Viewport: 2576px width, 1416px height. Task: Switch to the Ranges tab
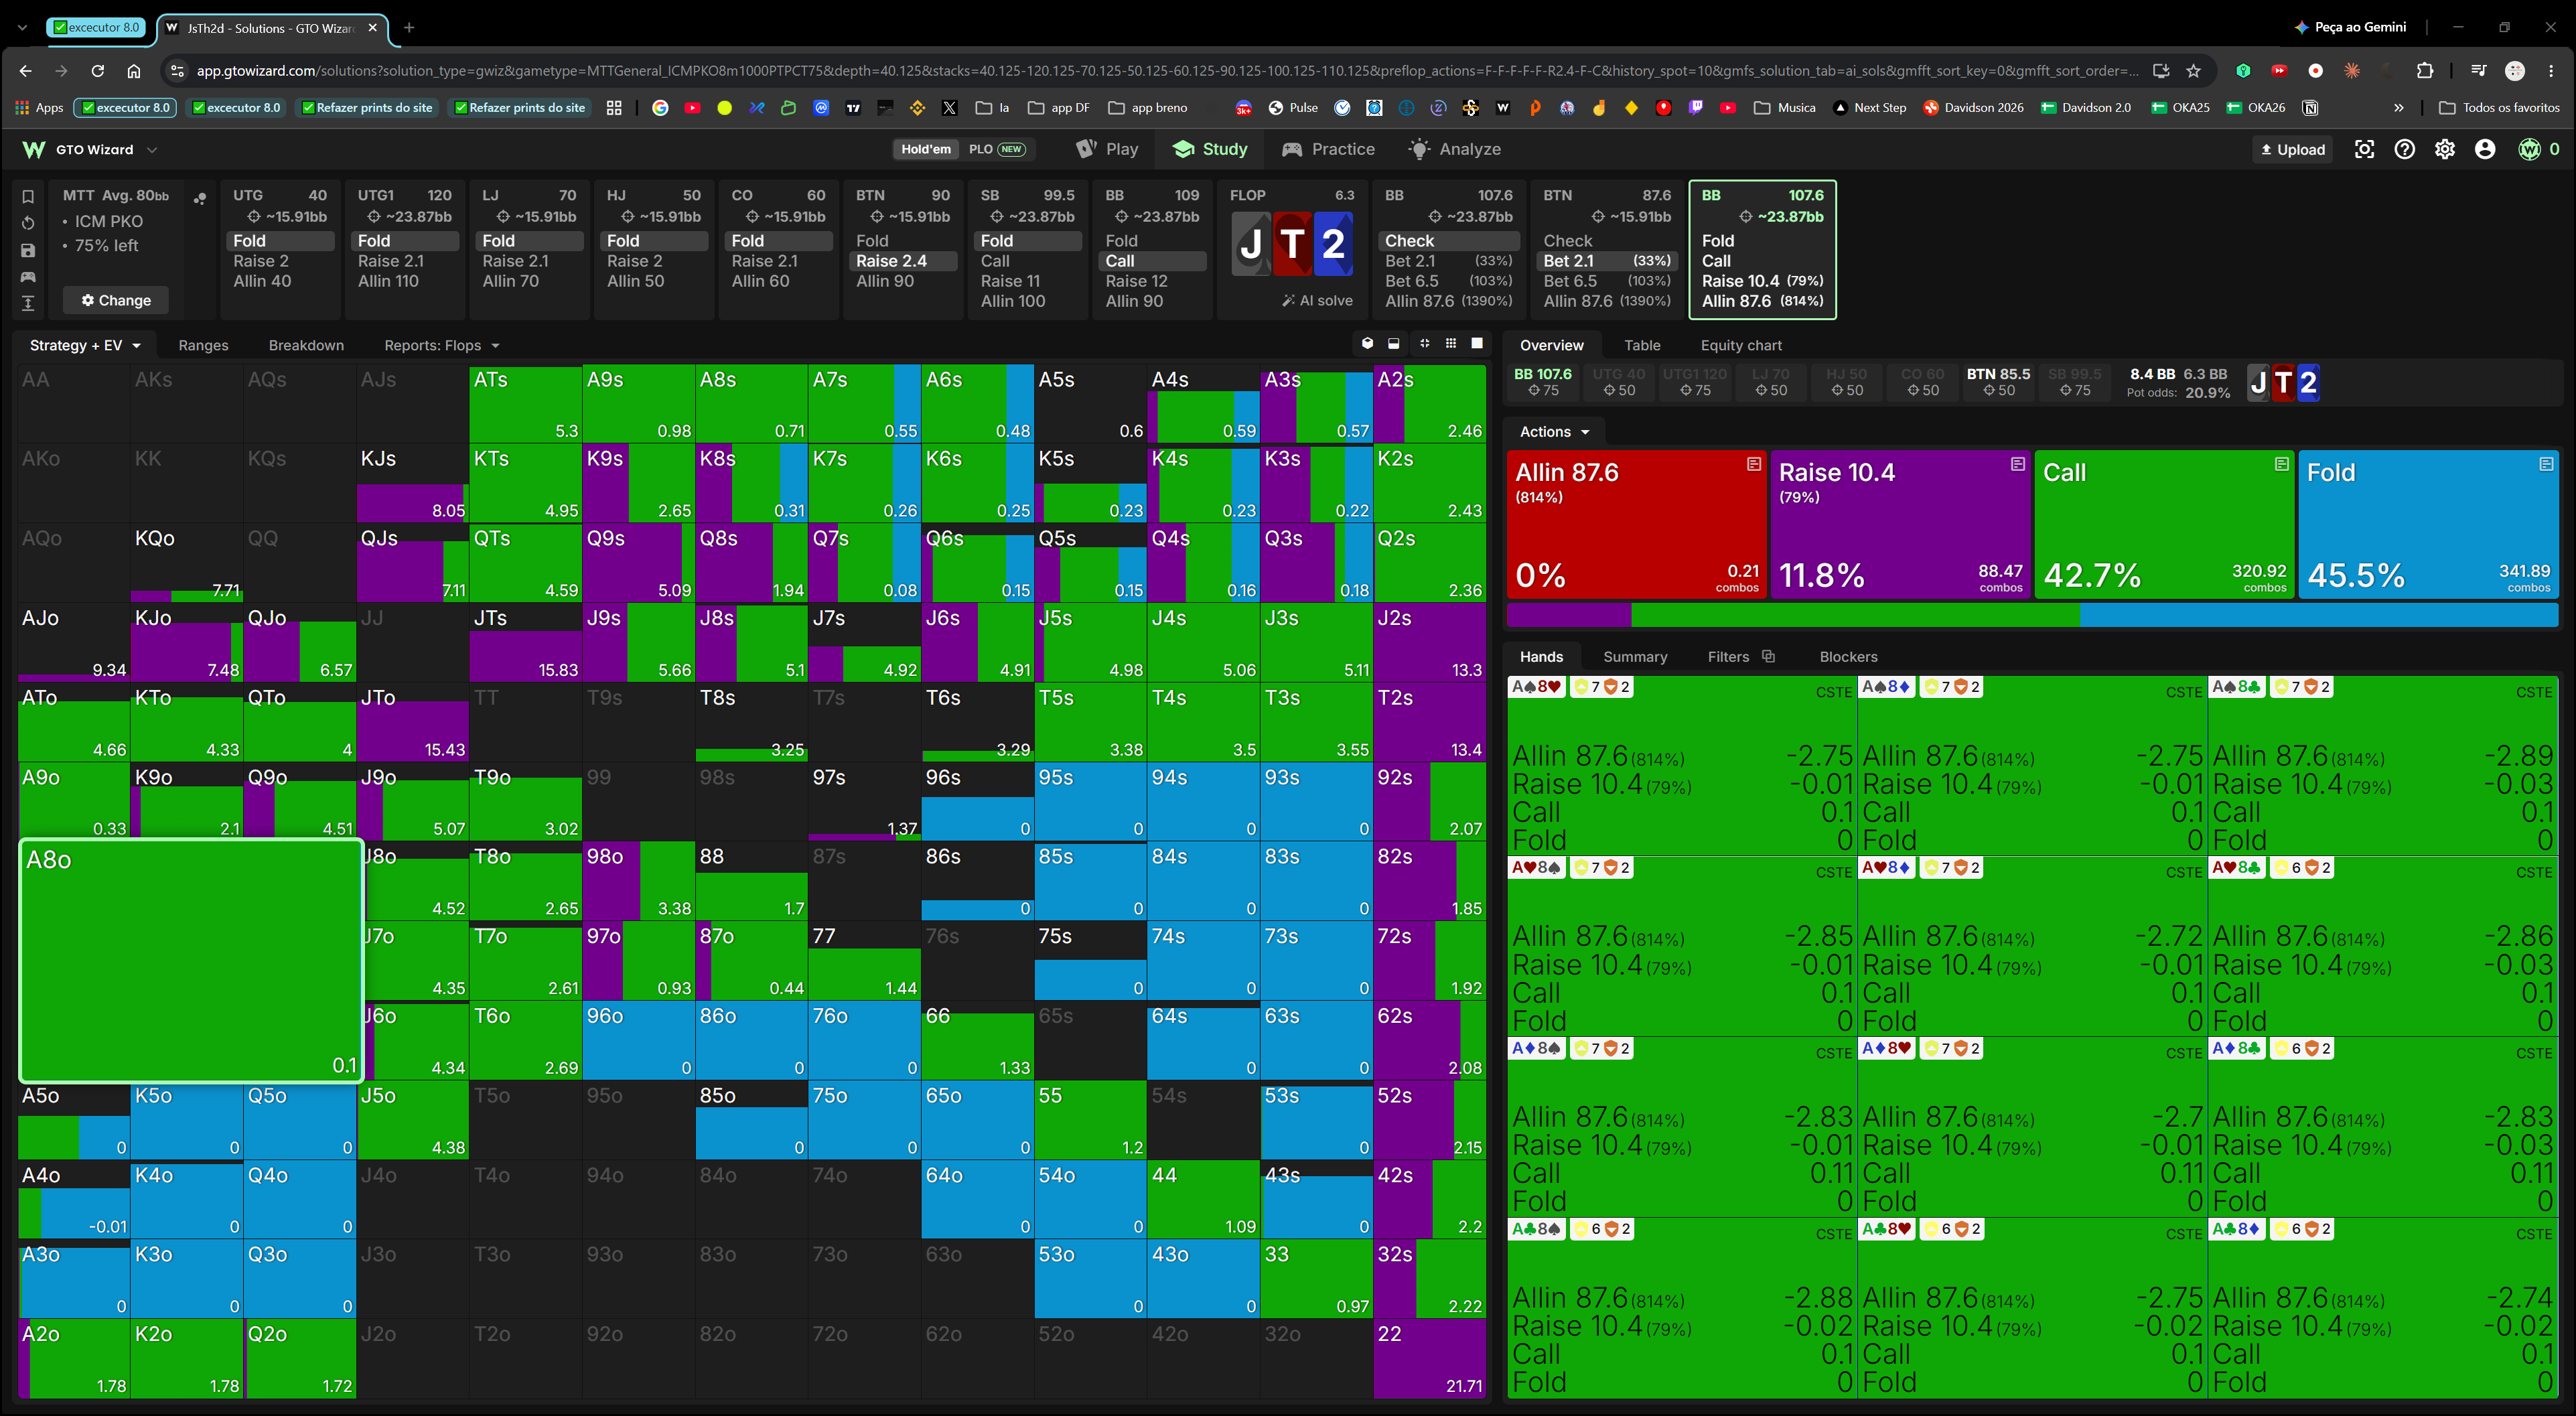pyautogui.click(x=203, y=345)
